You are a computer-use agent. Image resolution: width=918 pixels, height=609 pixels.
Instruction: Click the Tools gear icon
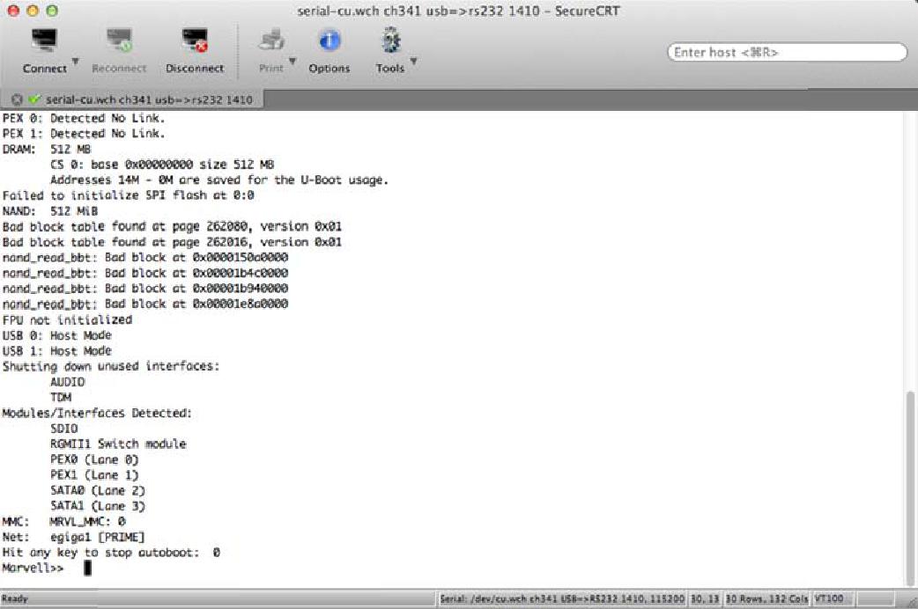click(389, 41)
